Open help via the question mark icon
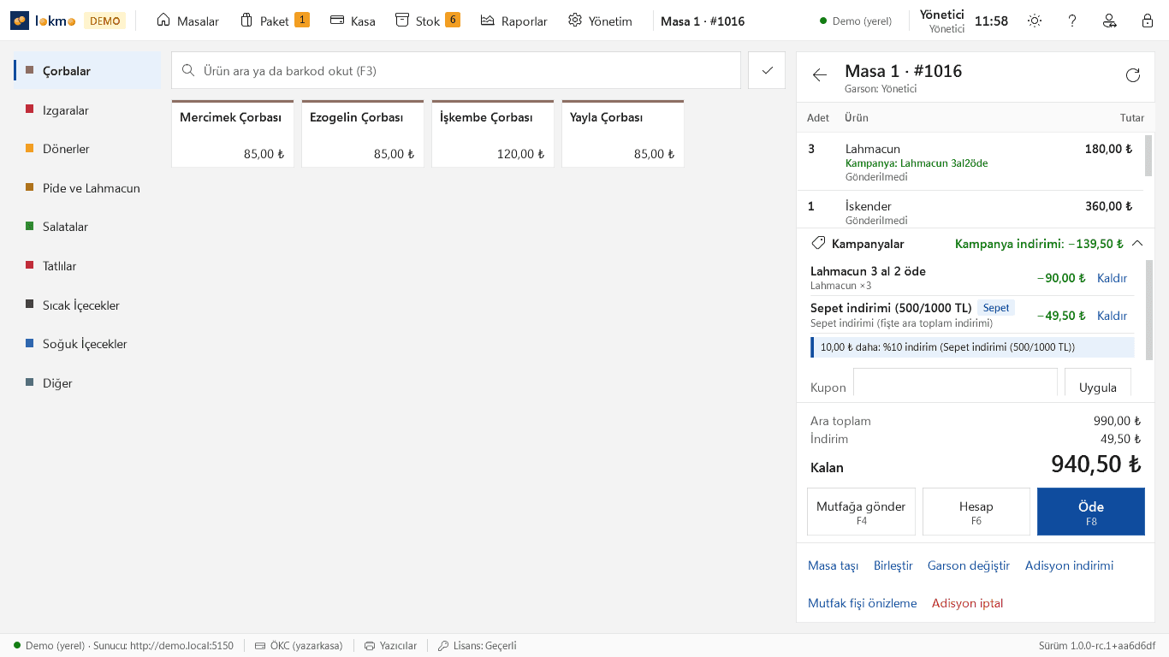 click(1072, 21)
